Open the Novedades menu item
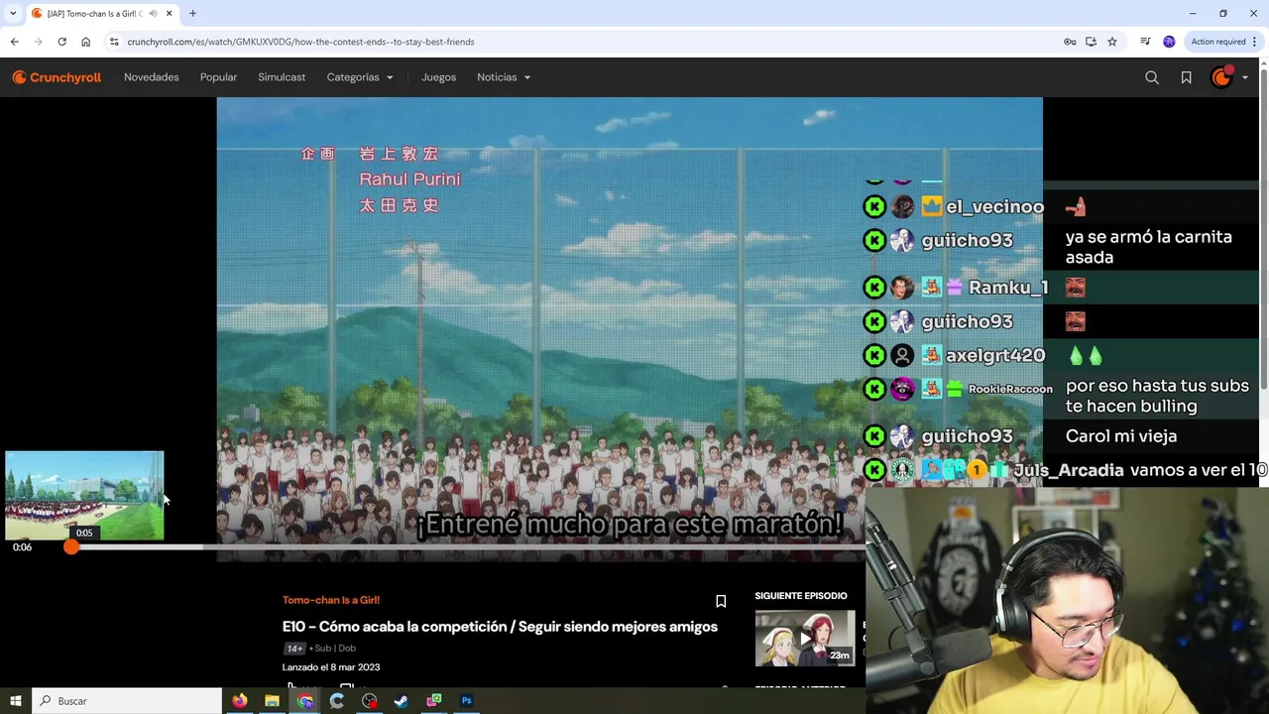1269x714 pixels. 152,77
